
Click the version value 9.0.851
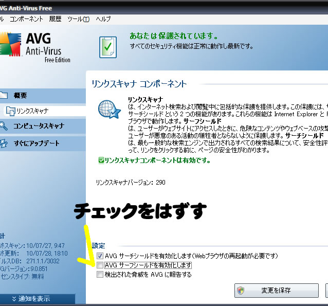point(39,269)
